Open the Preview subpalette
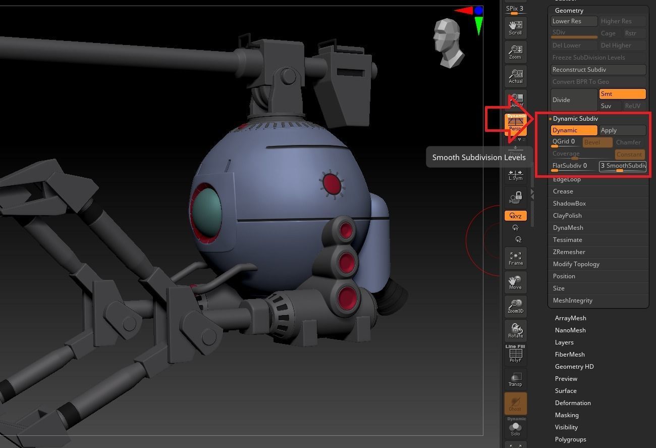The height and width of the screenshot is (448, 656). 566,379
